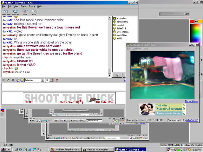Click the chat scrollbar up arrow
Image resolution: width=203 pixels, height=152 pixels.
109,18
